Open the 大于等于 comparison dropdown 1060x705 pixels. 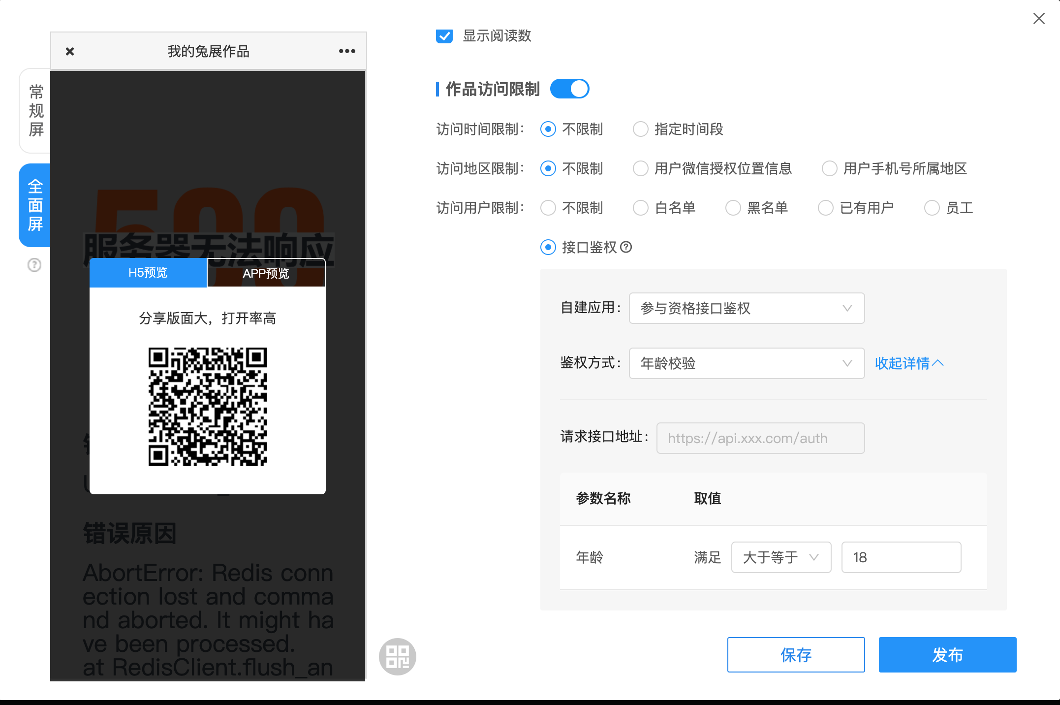pyautogui.click(x=781, y=557)
